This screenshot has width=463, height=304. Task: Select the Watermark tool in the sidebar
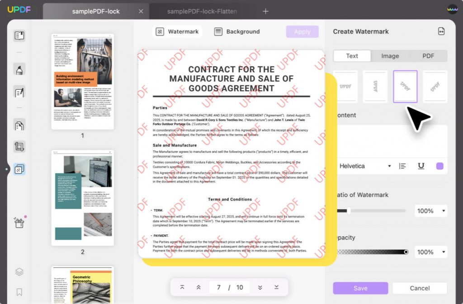click(19, 168)
